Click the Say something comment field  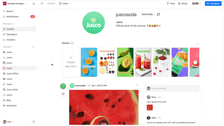(172, 88)
